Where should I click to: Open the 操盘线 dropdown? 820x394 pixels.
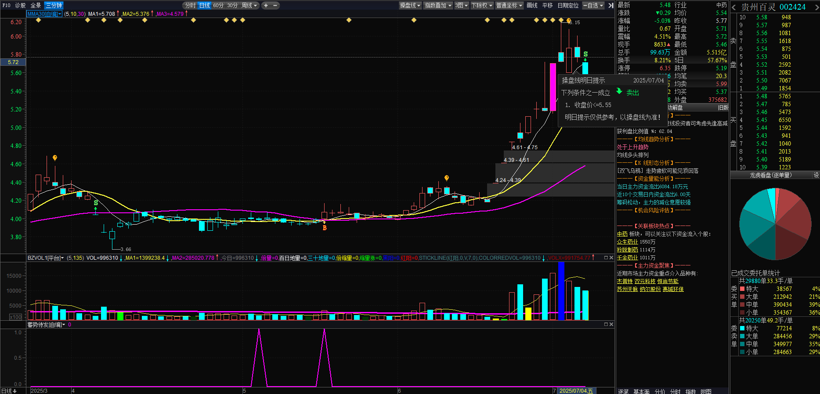[410, 5]
